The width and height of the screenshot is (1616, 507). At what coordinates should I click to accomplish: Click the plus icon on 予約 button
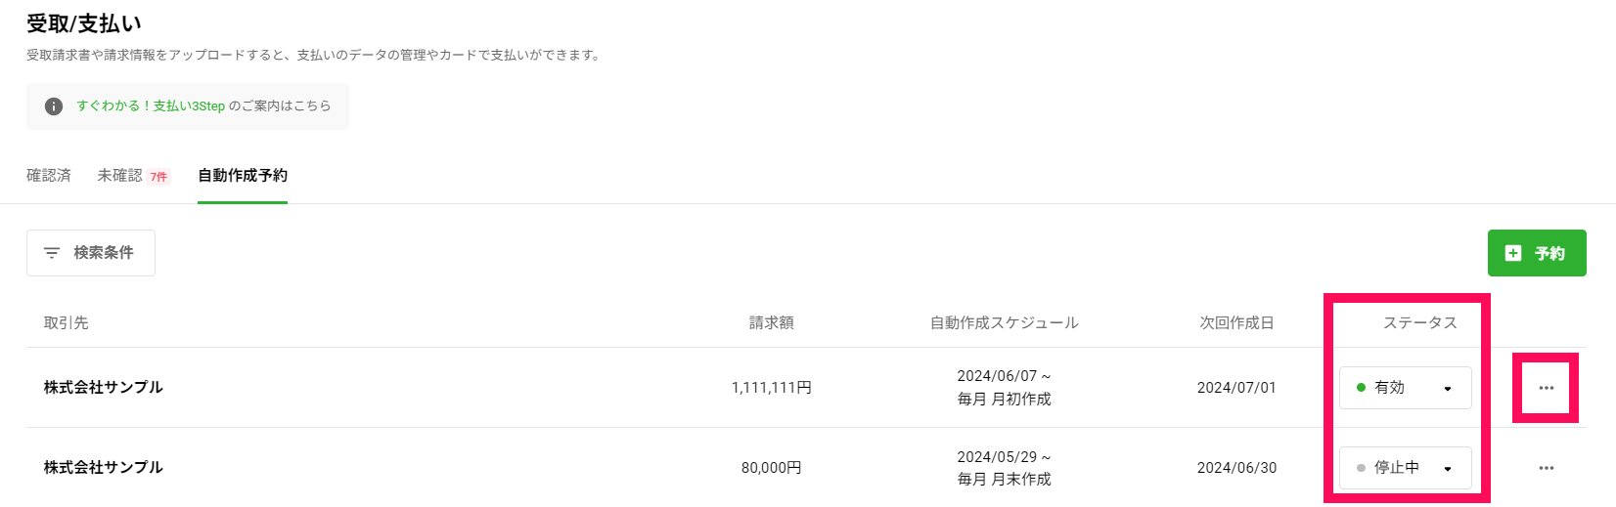(x=1513, y=253)
